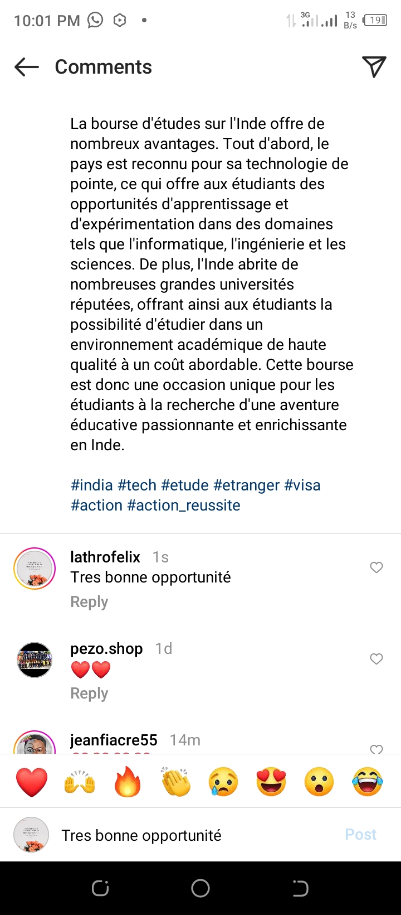Insert the clapping hands emoji
This screenshot has width=401, height=915.
pyautogui.click(x=175, y=781)
